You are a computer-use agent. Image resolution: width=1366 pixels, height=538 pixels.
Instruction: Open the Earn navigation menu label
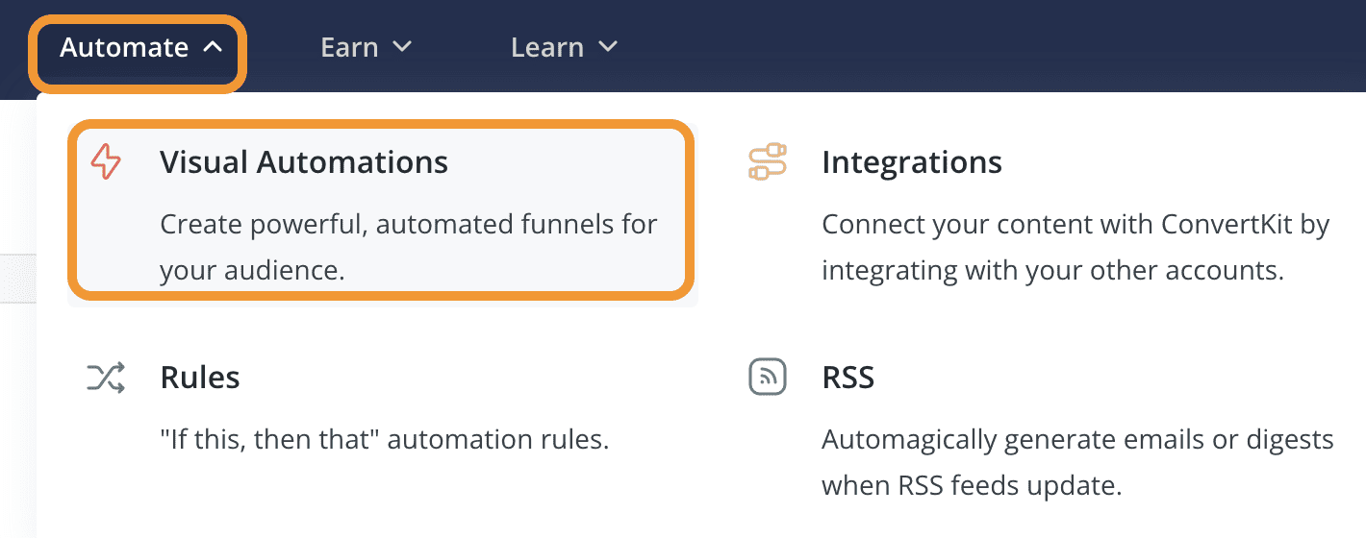click(x=349, y=47)
